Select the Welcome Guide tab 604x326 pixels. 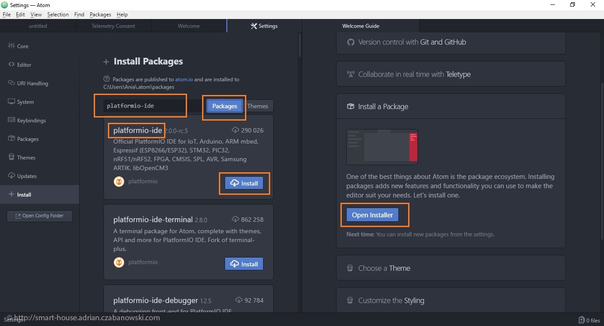coord(361,26)
